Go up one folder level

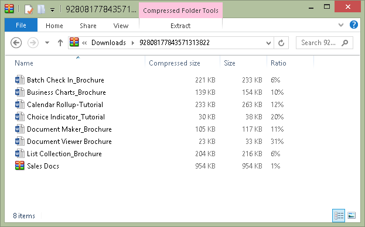pos(60,43)
